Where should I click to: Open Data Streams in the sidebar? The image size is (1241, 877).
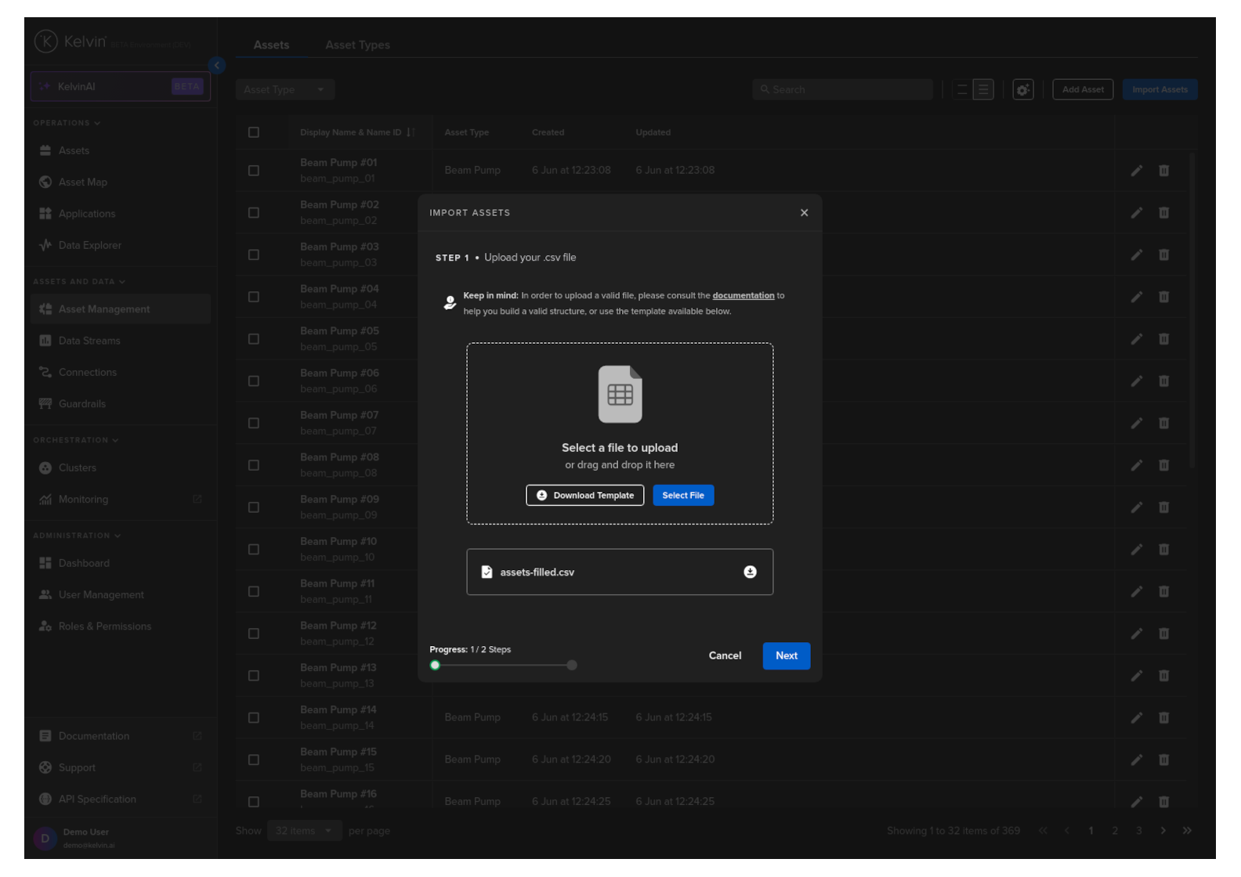[89, 341]
